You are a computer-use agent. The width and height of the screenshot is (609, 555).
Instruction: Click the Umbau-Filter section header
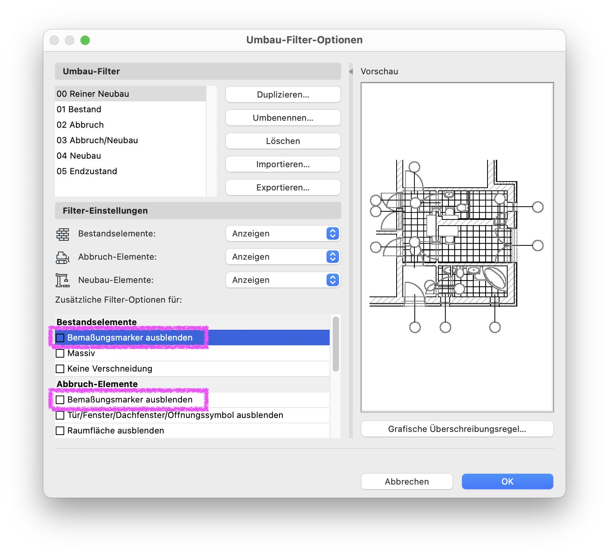[x=198, y=72]
